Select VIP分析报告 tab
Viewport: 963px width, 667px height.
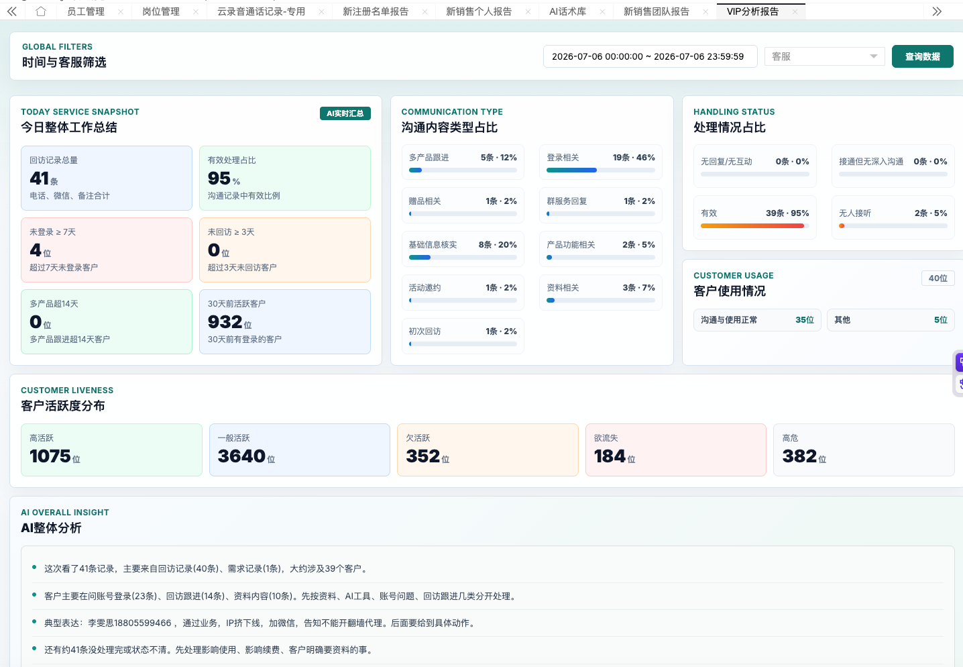tap(752, 11)
